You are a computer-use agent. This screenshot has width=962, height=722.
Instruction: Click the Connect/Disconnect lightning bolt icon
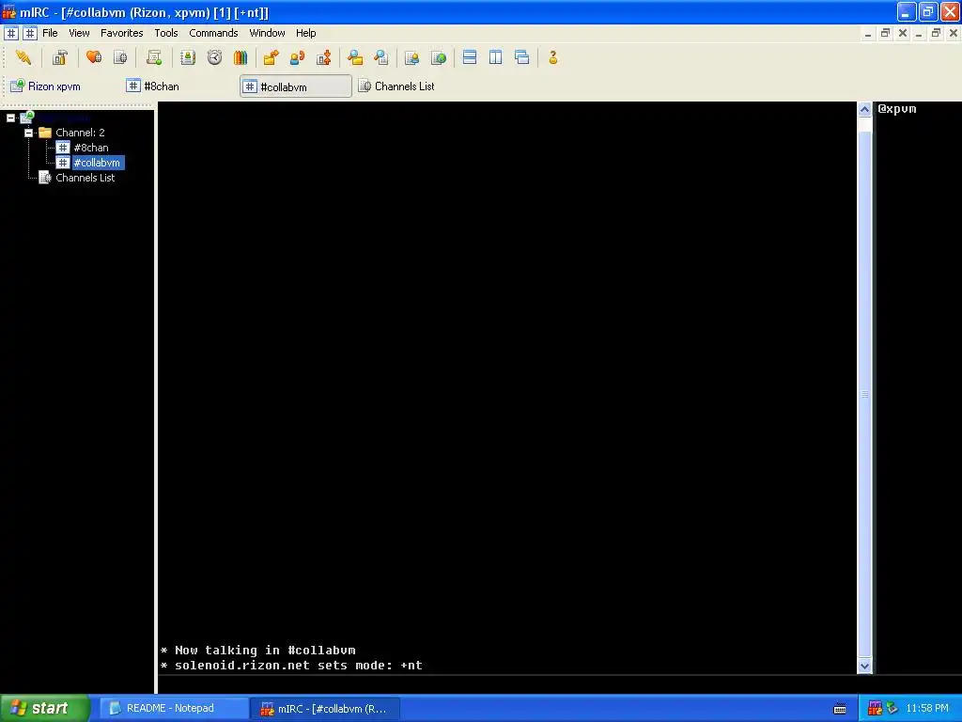[x=23, y=57]
